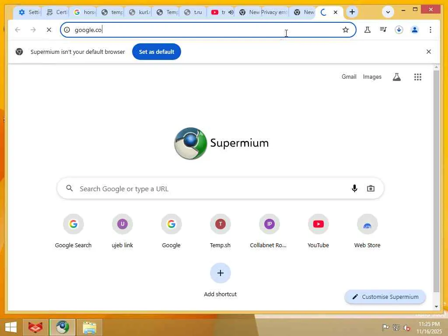448x336 pixels.
Task: Open the Google shortcut tile
Action: click(171, 231)
